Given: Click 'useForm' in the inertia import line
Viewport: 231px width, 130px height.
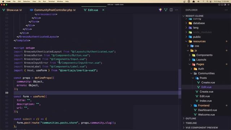Looking at the screenshot, I should point(42,70).
